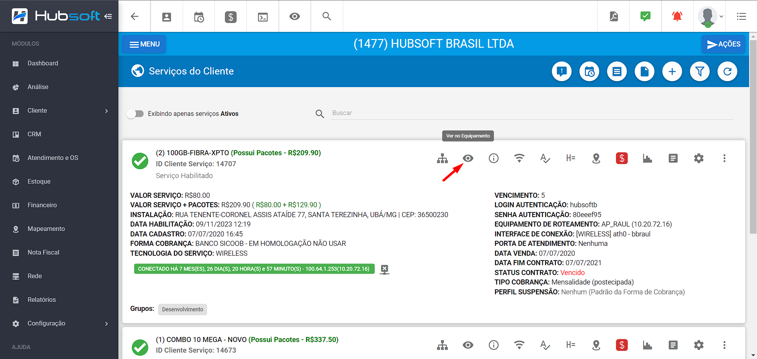757x359 pixels.
Task: Refresh services with reload button
Action: [x=727, y=71]
